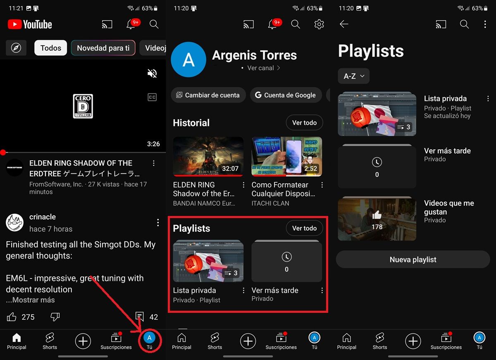Tap Principal tab on Playlists screen

[x=347, y=341]
